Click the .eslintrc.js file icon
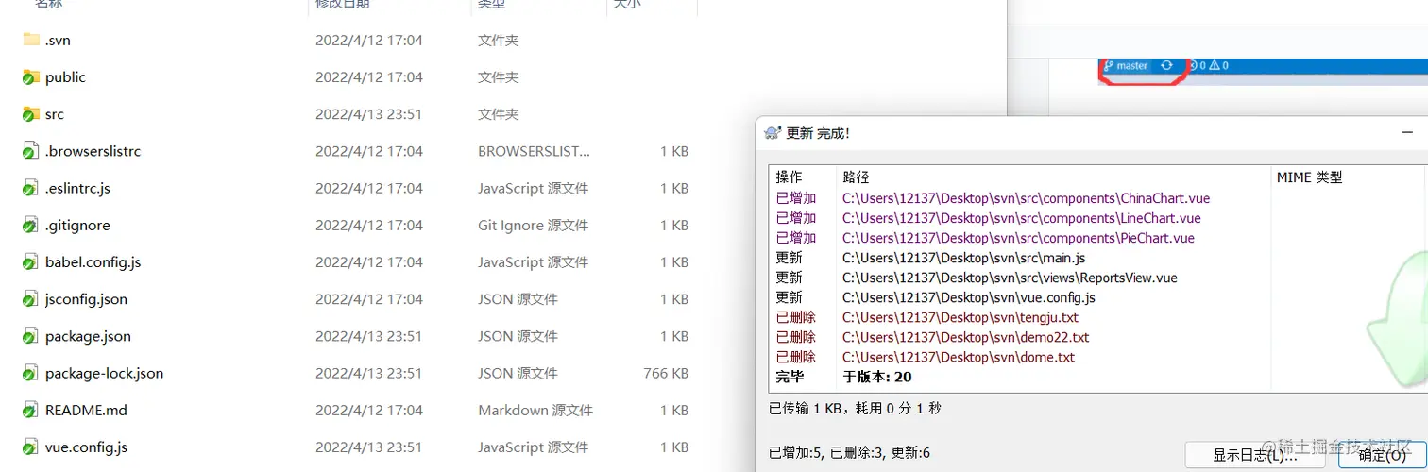Screen dimensions: 1428x472 point(31,188)
